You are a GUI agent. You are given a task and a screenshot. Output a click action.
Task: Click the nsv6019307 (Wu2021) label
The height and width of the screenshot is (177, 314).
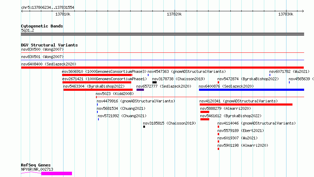(237, 138)
